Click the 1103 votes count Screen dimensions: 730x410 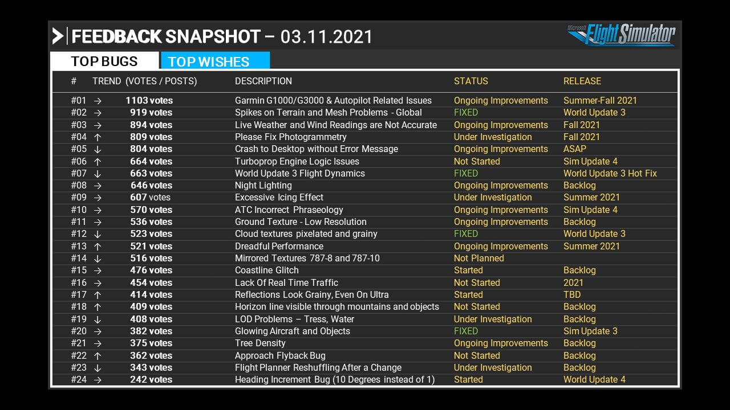point(149,101)
